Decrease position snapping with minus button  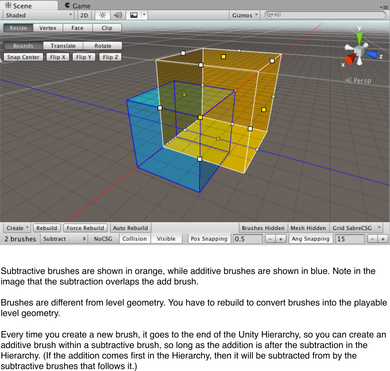pos(270,239)
